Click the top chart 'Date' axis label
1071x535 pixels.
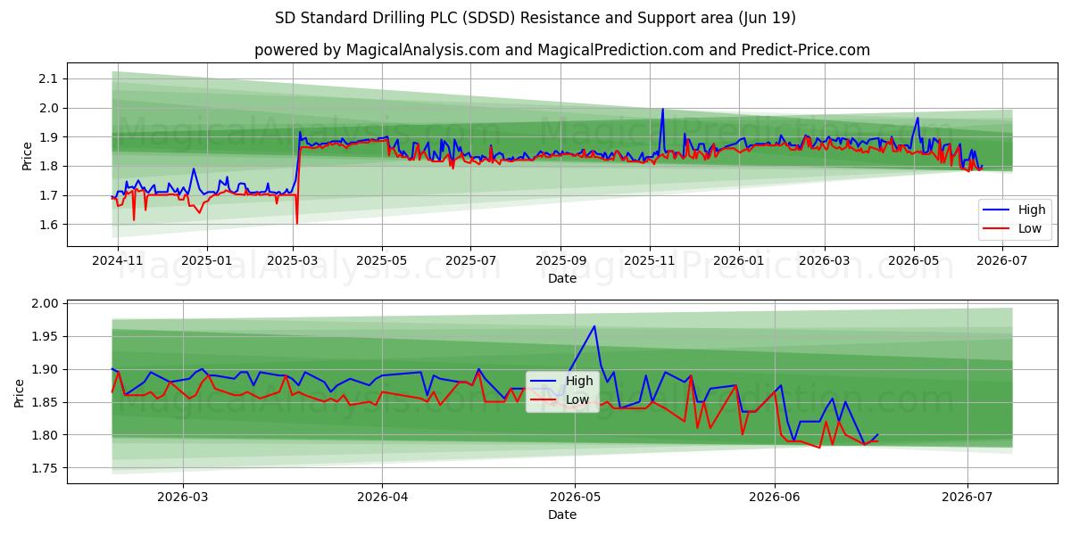562,278
